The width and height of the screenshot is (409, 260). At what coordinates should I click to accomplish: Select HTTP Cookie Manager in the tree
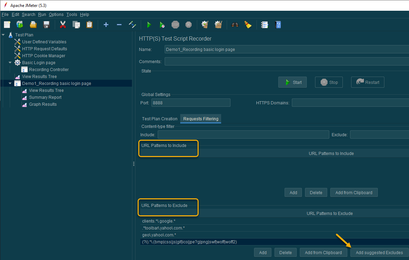(44, 56)
